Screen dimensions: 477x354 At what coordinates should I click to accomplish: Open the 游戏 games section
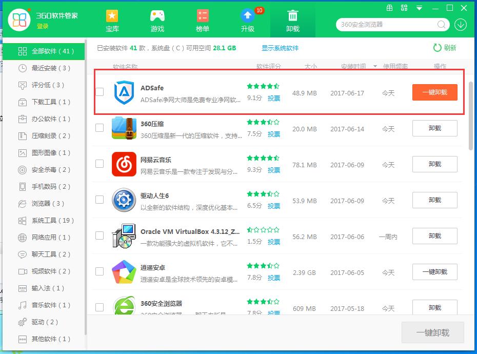click(157, 21)
